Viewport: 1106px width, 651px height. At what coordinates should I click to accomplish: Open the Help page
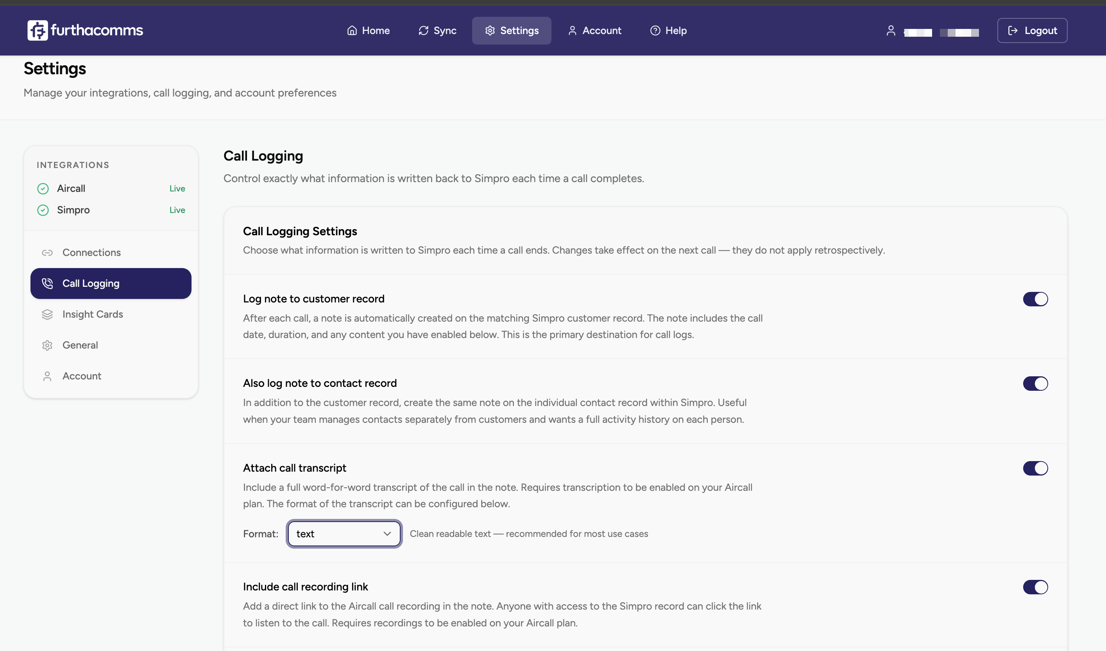point(668,30)
